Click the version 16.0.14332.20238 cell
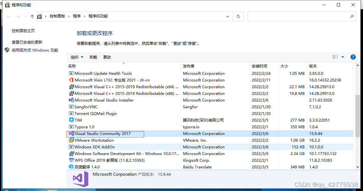 pyautogui.click(x=325, y=80)
